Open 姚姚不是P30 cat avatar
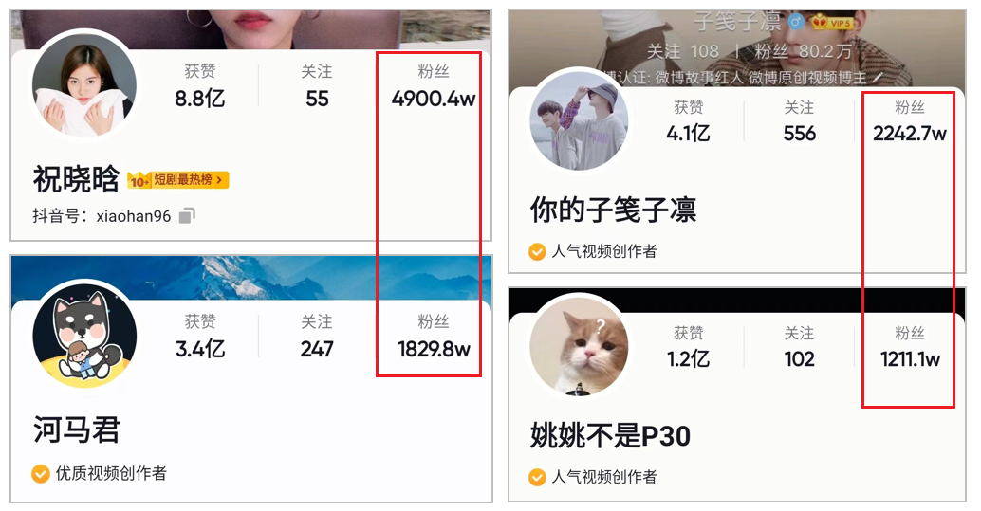This screenshot has width=981, height=511. [x=579, y=347]
